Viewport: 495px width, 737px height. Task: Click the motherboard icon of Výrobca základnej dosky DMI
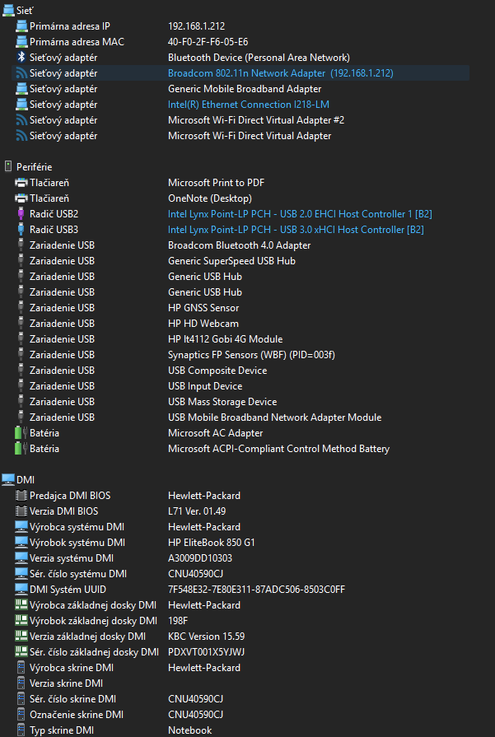point(21,605)
